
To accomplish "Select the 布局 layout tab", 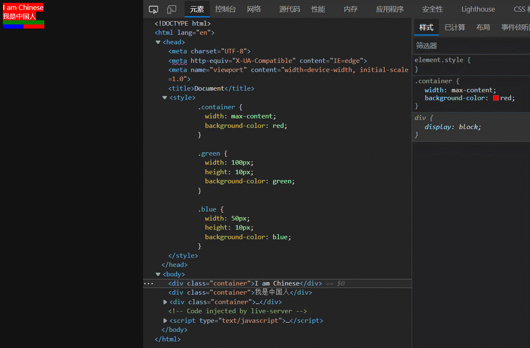I will pos(483,27).
